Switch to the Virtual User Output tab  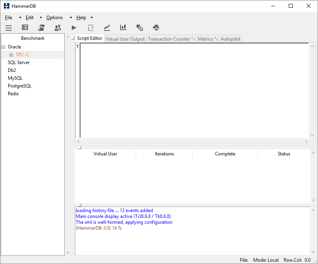click(125, 39)
